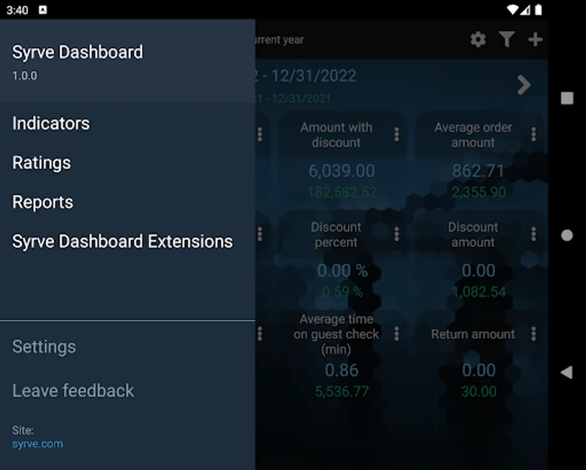This screenshot has height=470, width=586.
Task: Open options menu for Discount amount card
Action: (x=533, y=234)
